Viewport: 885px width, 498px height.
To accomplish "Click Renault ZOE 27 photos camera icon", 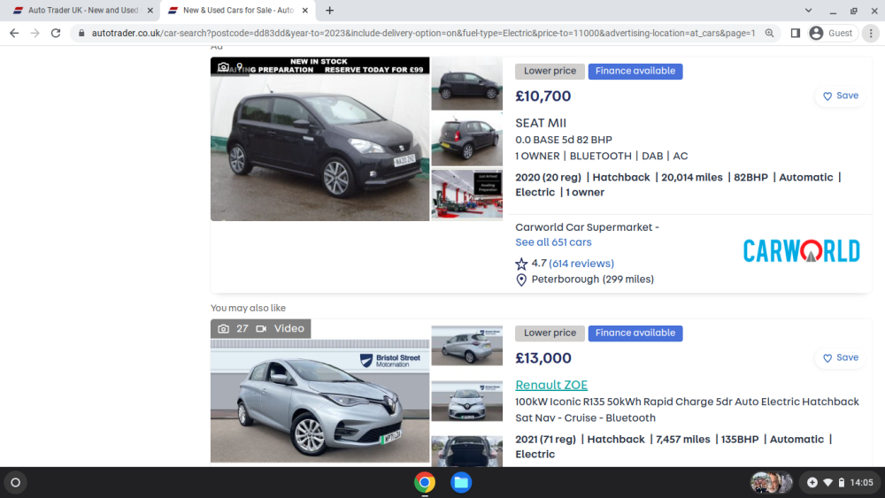I will click(x=224, y=329).
